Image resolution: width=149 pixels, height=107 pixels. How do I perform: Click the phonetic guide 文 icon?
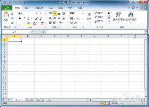coord(42,23)
